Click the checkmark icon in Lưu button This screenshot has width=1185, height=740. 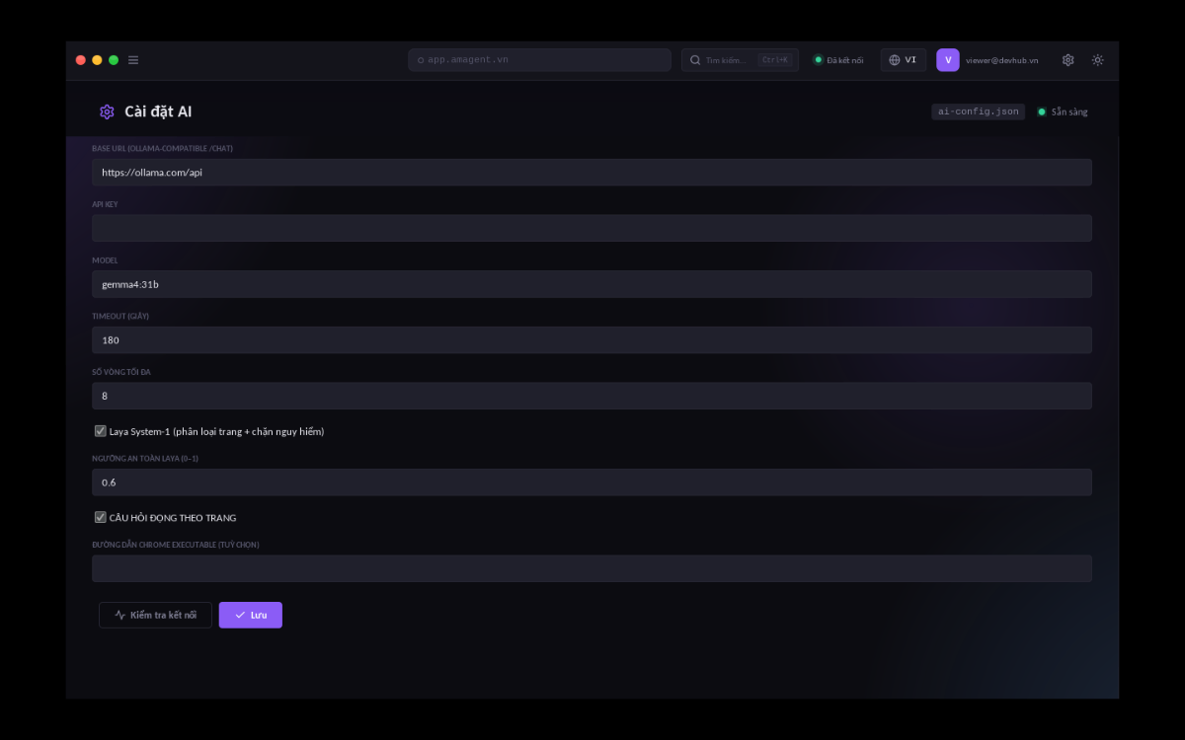pyautogui.click(x=240, y=615)
